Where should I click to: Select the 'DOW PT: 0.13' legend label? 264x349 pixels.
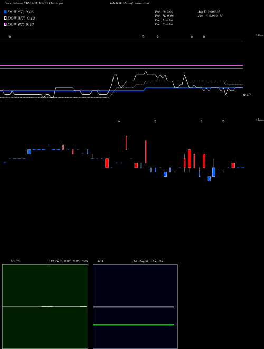pos(21,24)
